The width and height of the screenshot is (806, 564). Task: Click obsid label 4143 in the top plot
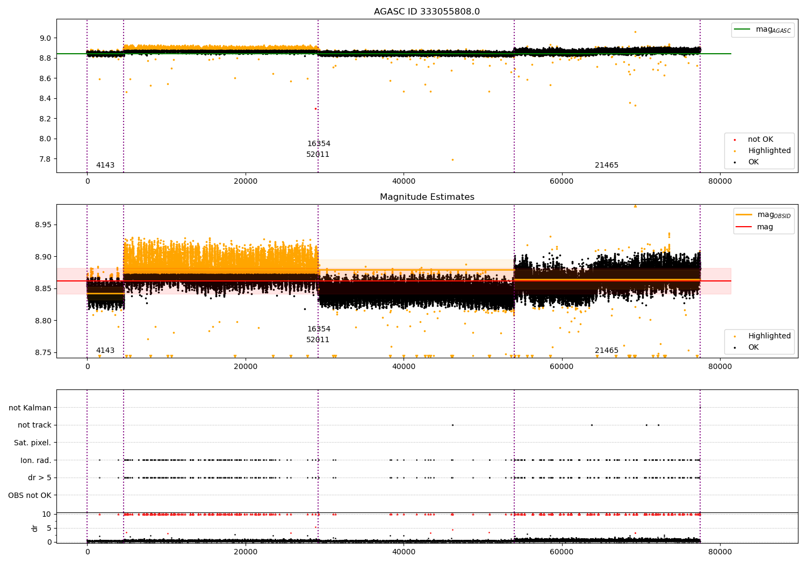click(105, 165)
